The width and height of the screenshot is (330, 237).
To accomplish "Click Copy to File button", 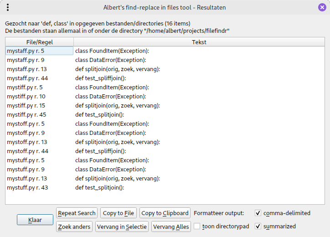I will click(118, 213).
